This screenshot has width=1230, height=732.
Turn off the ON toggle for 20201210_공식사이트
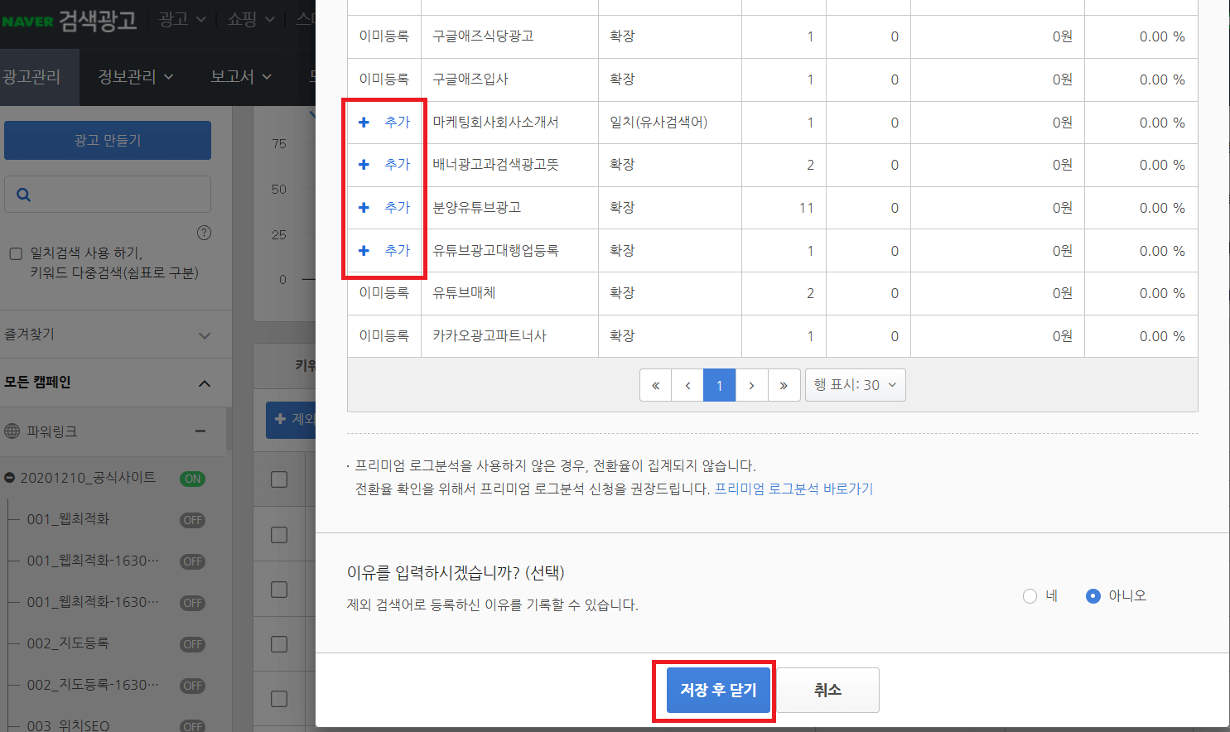[x=192, y=478]
